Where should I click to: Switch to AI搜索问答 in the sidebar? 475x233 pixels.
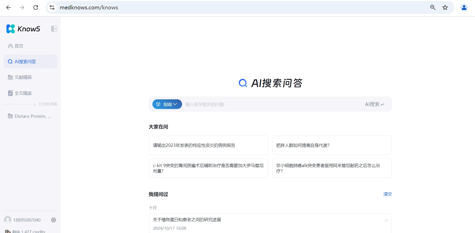coord(25,61)
